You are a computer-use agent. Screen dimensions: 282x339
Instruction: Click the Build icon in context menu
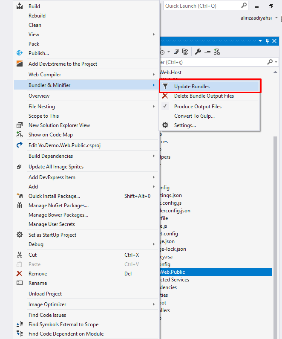(20, 6)
